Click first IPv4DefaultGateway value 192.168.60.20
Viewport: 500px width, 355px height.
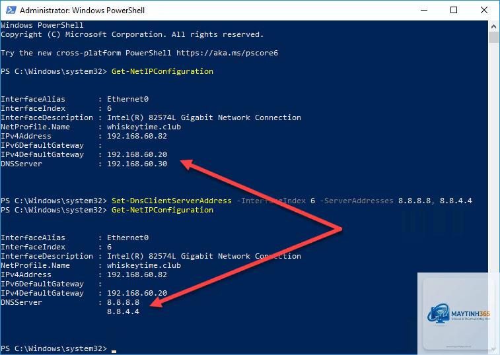[137, 154]
